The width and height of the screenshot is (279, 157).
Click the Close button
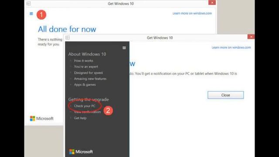(226, 95)
